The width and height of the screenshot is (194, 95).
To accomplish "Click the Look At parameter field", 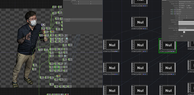I will 186,24.
